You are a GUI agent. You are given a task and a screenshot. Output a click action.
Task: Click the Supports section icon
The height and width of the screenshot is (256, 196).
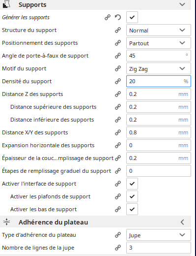click(x=6, y=4)
